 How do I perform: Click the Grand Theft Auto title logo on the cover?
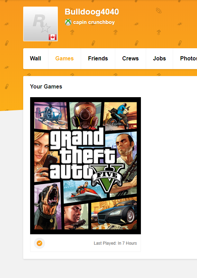coord(83,153)
